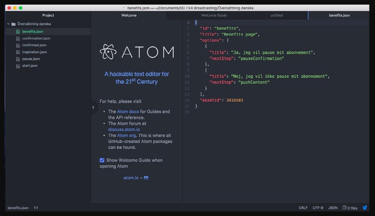Viewport: 375px width, 216px height.
Task: Click the "For help, please visit" text
Action: pyautogui.click(x=120, y=101)
